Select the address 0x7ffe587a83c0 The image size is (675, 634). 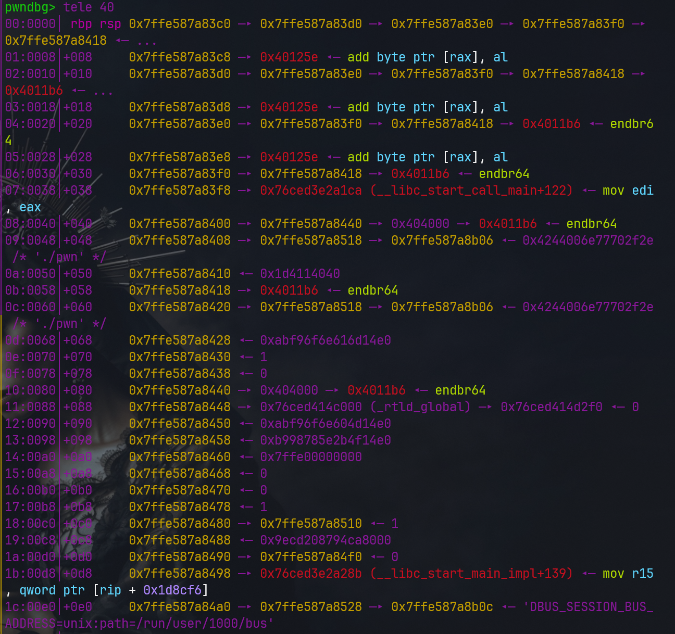click(x=179, y=23)
